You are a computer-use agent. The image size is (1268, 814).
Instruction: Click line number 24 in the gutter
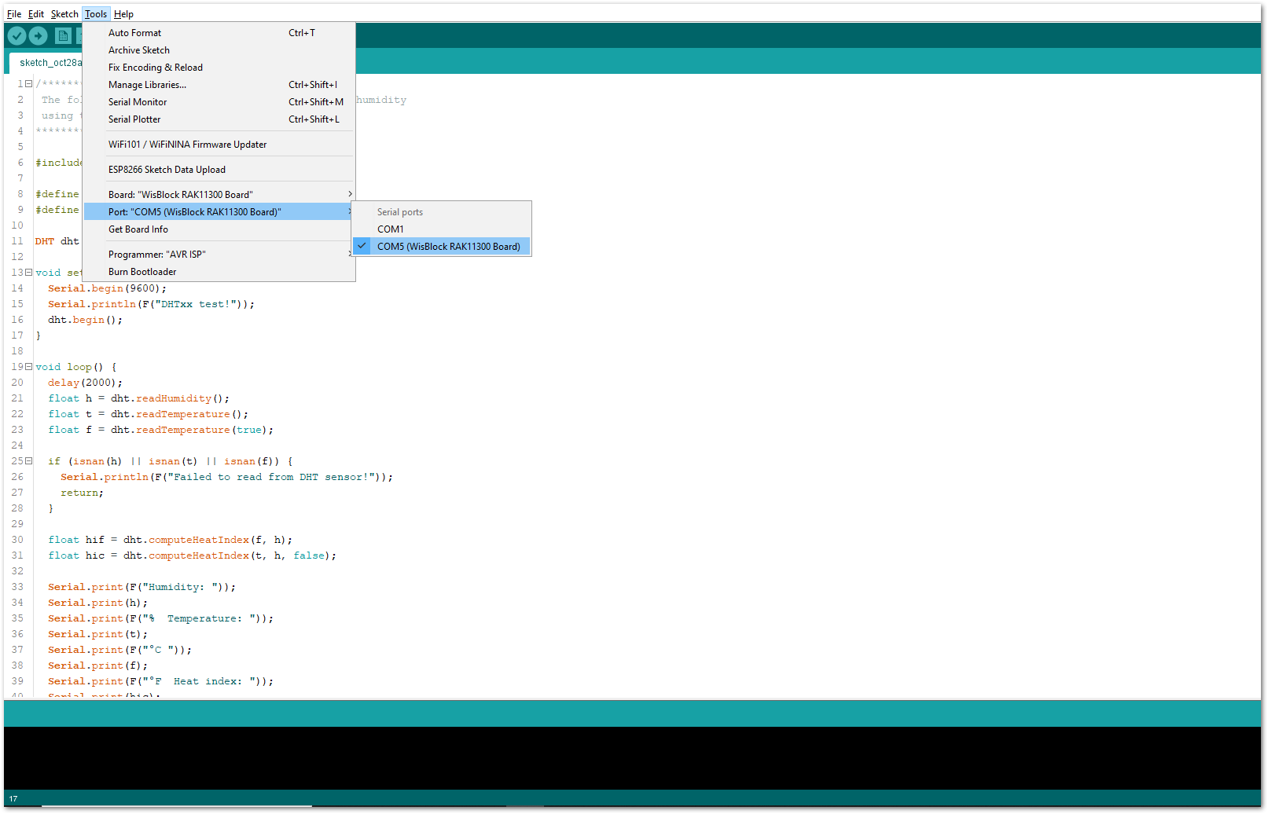(x=17, y=445)
